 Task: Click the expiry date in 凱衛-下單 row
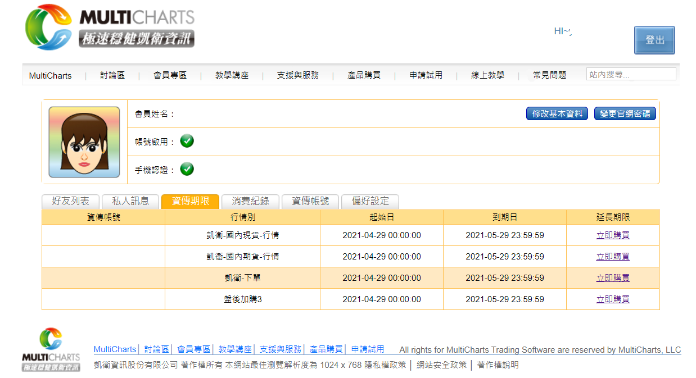point(505,278)
